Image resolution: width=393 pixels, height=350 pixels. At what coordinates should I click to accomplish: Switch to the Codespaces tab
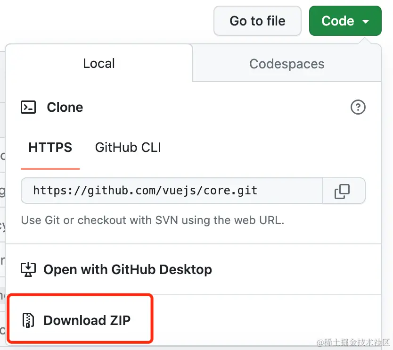tap(287, 64)
